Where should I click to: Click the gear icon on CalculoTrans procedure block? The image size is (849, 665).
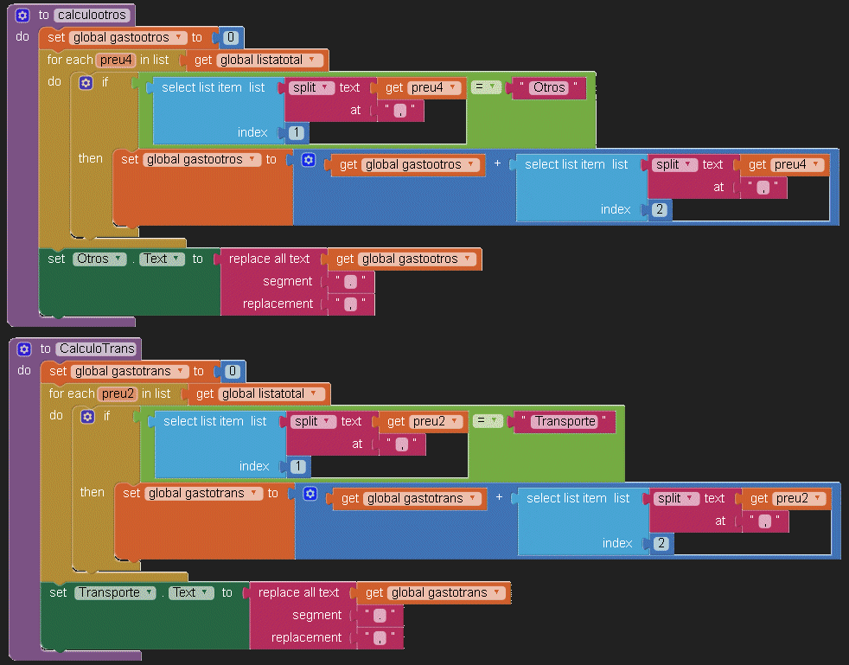point(24,348)
